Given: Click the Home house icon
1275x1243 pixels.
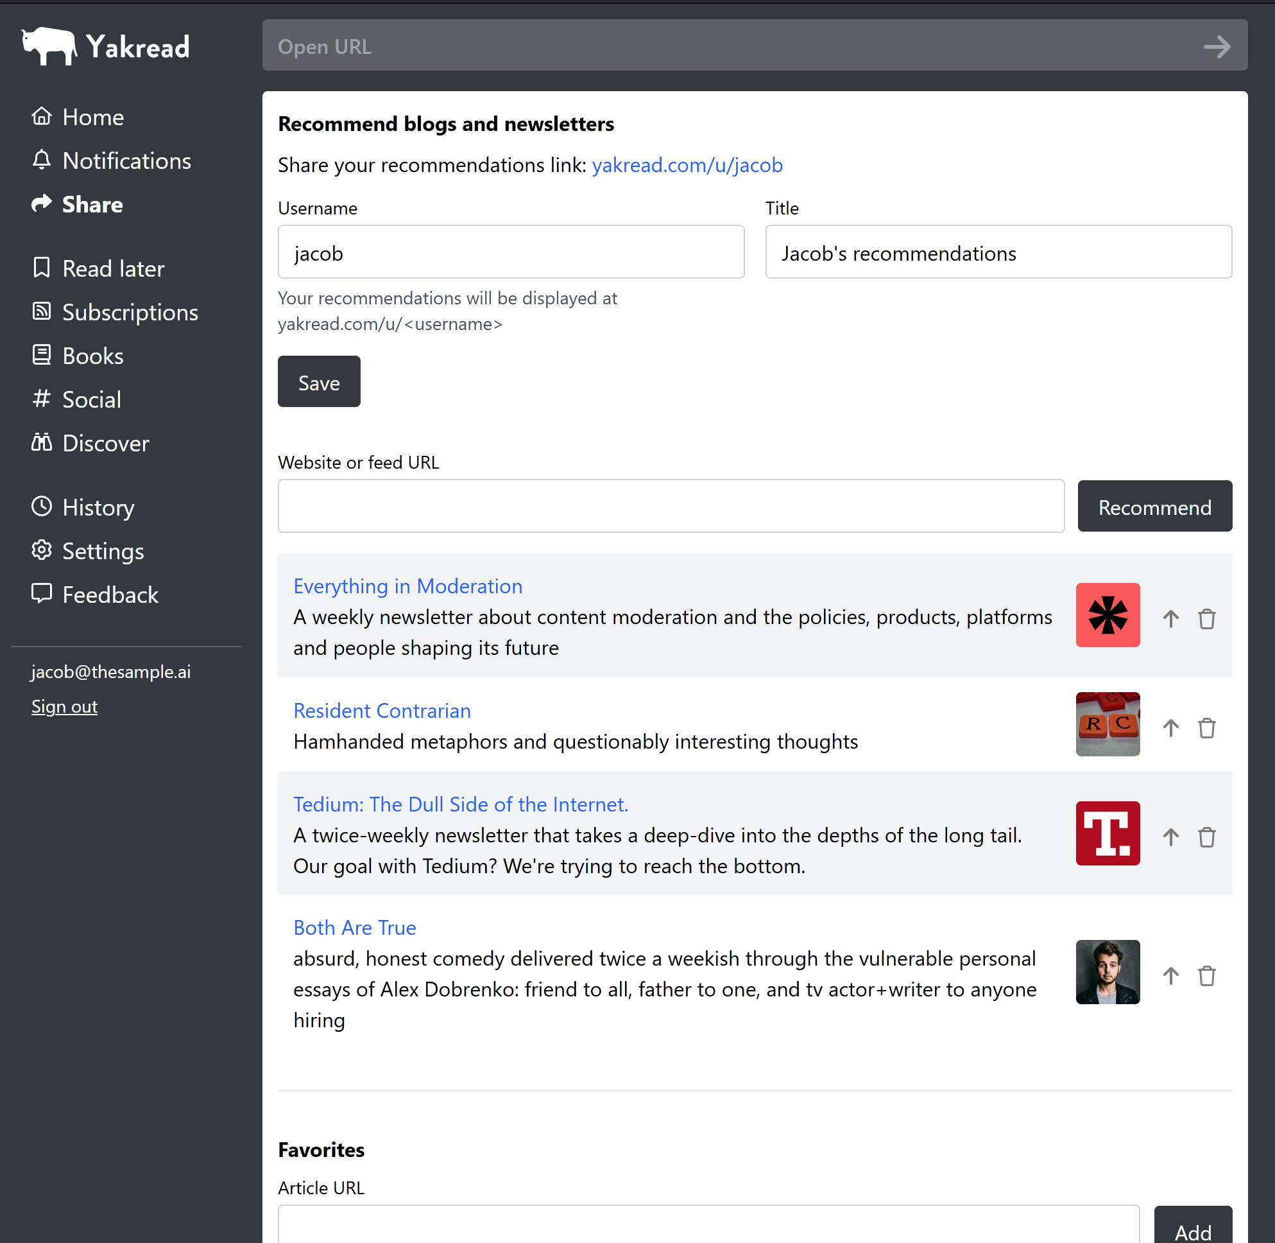Looking at the screenshot, I should tap(42, 116).
